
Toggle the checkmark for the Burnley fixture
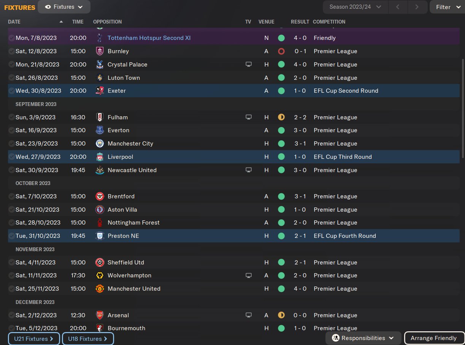11,51
